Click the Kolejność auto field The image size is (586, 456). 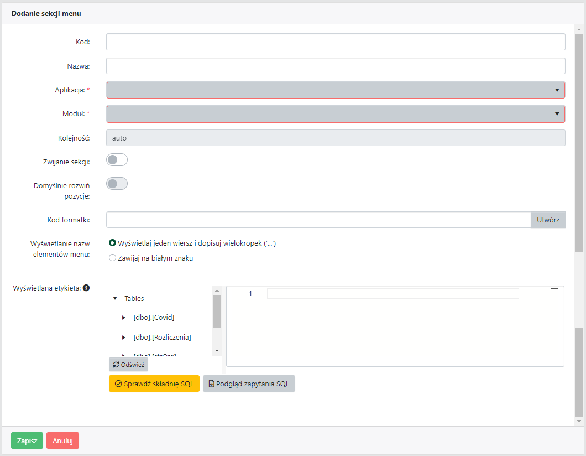(x=336, y=138)
